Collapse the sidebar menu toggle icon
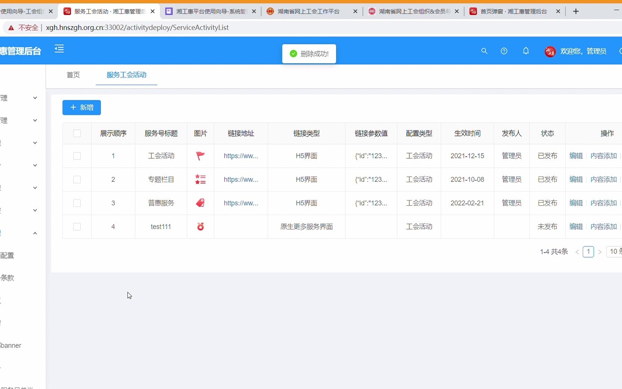This screenshot has height=389, width=622. 59,49
